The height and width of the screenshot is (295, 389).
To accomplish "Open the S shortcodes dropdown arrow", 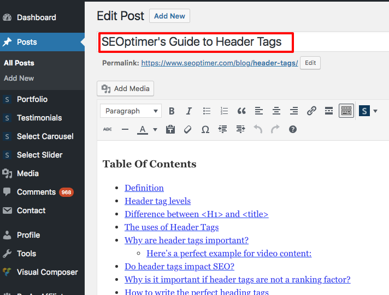I will tap(375, 111).
